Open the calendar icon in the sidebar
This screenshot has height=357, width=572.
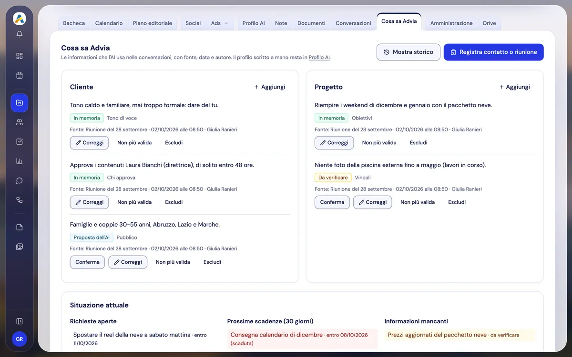click(20, 75)
